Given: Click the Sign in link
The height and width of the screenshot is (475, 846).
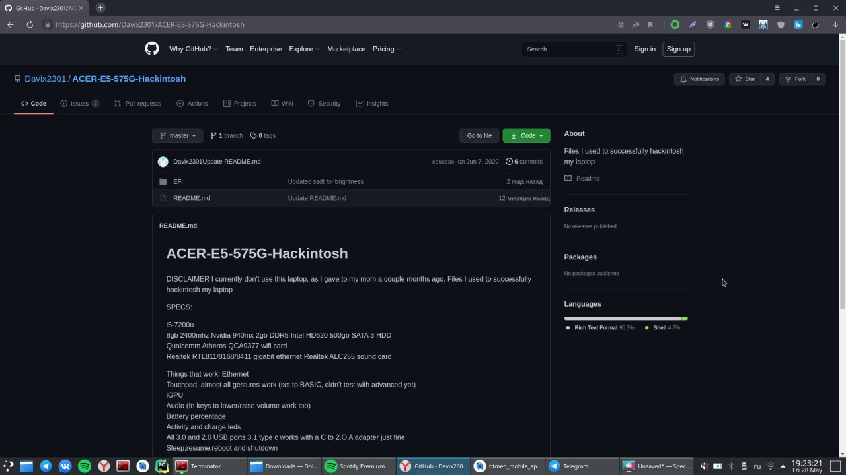Looking at the screenshot, I should pyautogui.click(x=644, y=49).
